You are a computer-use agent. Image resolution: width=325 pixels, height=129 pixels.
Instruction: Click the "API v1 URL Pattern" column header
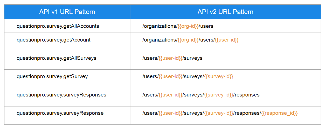[67, 12]
